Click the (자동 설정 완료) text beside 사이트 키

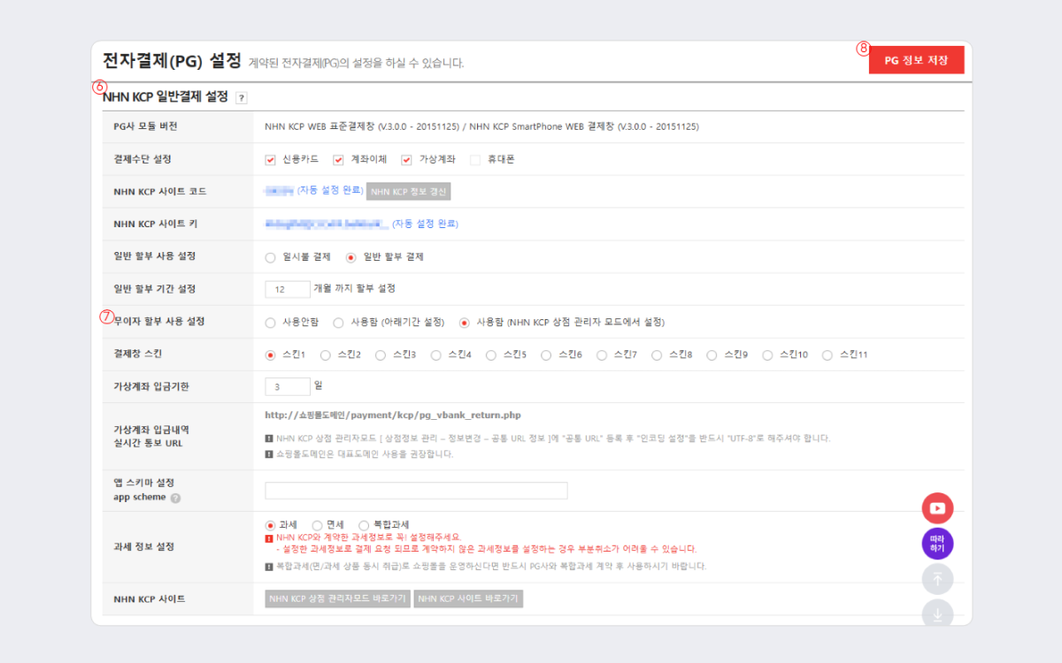pyautogui.click(x=426, y=225)
